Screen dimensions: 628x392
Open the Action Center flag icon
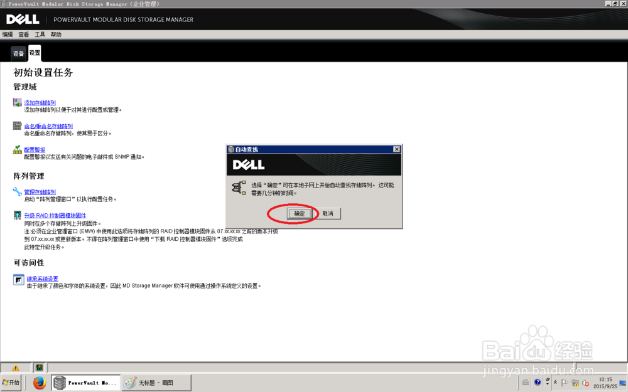pos(565,383)
